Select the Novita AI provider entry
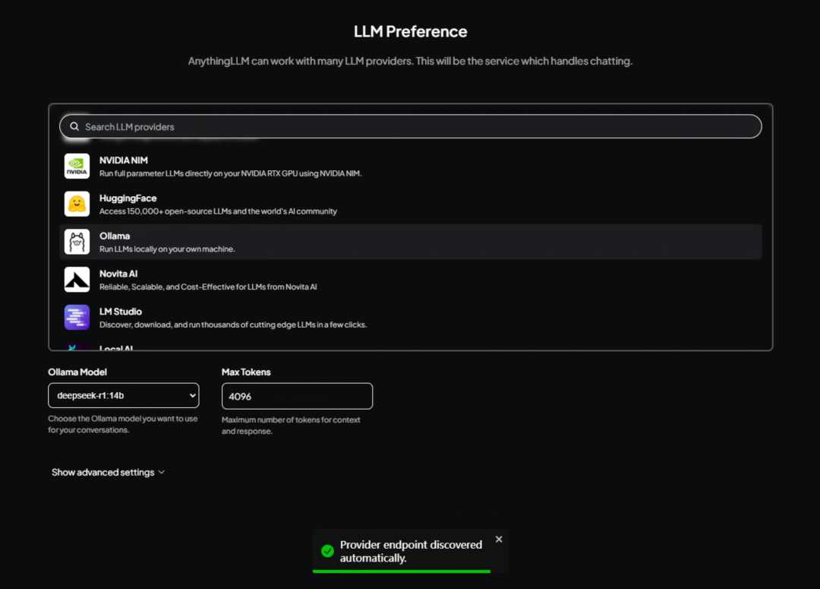Screen dimensions: 820x589 tap(411, 280)
